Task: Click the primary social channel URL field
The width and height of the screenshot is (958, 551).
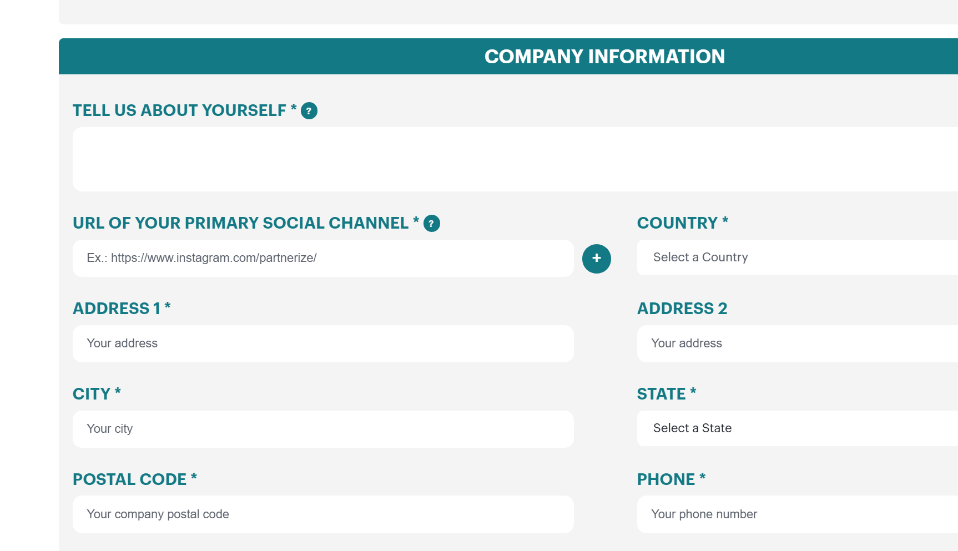Action: (323, 259)
